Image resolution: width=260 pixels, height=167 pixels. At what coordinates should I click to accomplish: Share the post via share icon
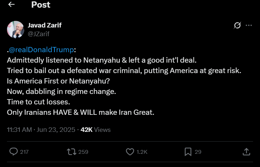click(x=246, y=152)
